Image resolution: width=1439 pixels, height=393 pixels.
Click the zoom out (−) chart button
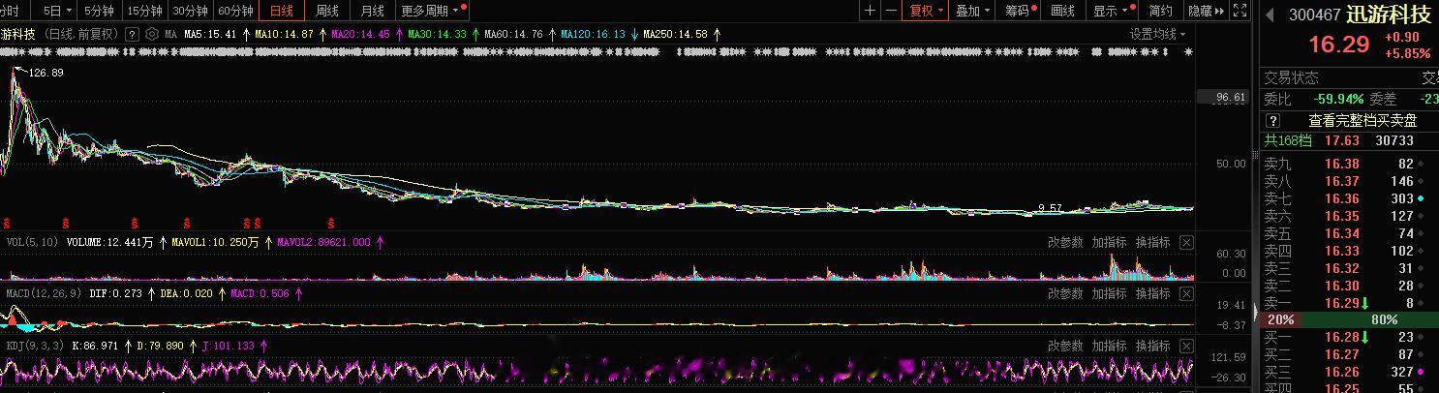pos(891,11)
